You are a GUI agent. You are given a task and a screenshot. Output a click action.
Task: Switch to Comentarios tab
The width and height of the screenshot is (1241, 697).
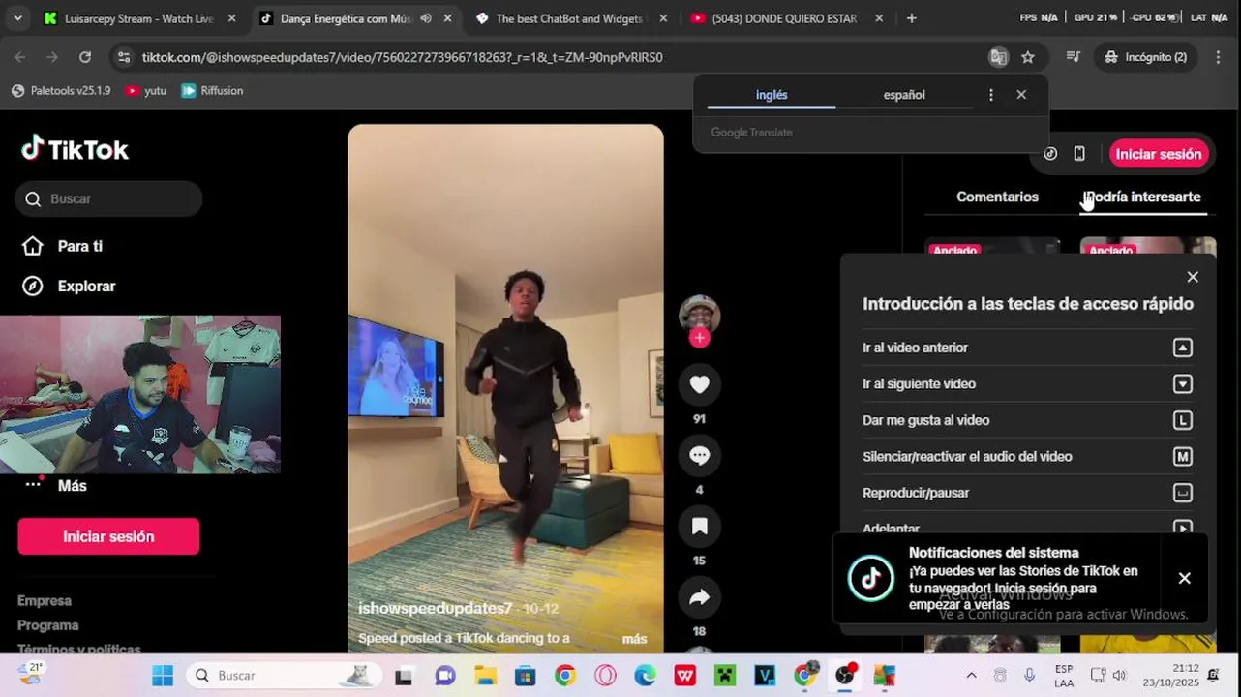(x=997, y=197)
